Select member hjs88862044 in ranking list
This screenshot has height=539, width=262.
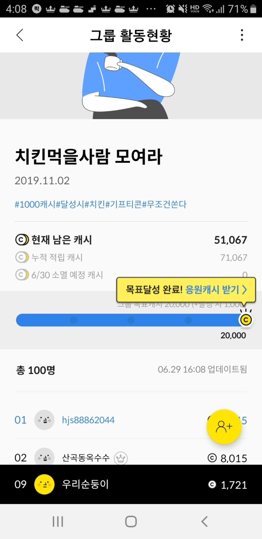point(88,420)
